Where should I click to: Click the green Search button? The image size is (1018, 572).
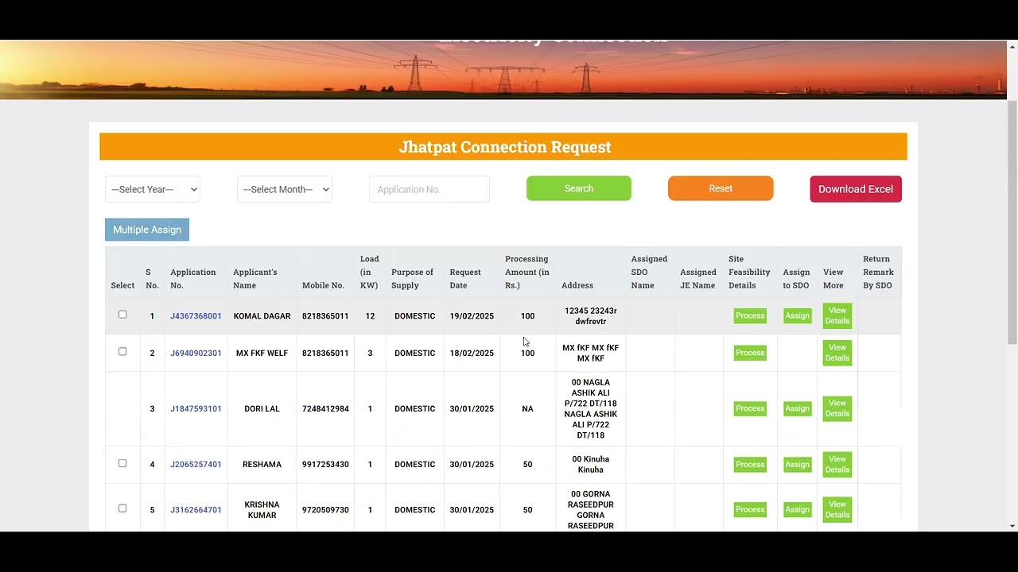(579, 188)
